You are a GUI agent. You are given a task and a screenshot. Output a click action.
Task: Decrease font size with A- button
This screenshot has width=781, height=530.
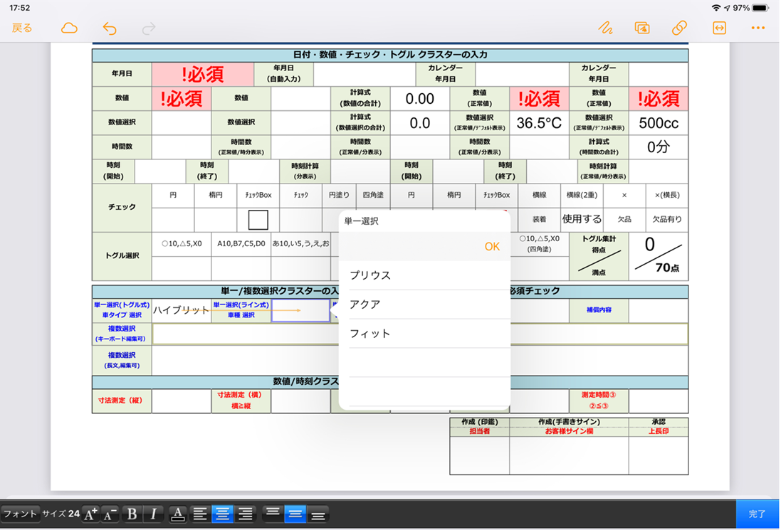[x=110, y=514]
